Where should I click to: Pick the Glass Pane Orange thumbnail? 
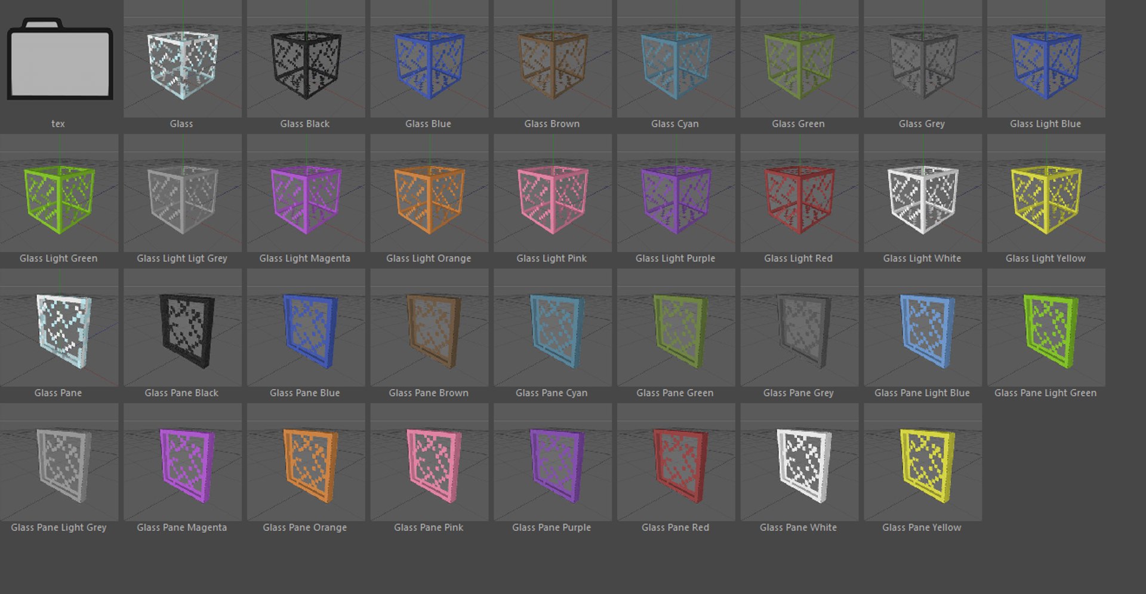pyautogui.click(x=306, y=462)
